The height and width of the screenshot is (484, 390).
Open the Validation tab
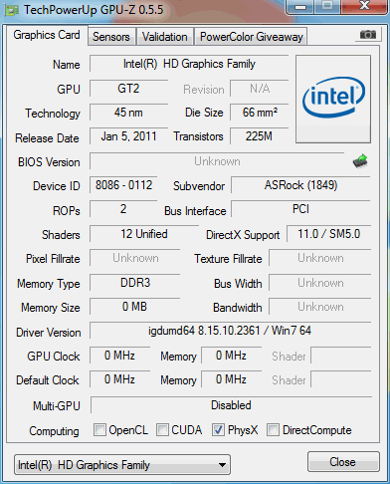(165, 37)
